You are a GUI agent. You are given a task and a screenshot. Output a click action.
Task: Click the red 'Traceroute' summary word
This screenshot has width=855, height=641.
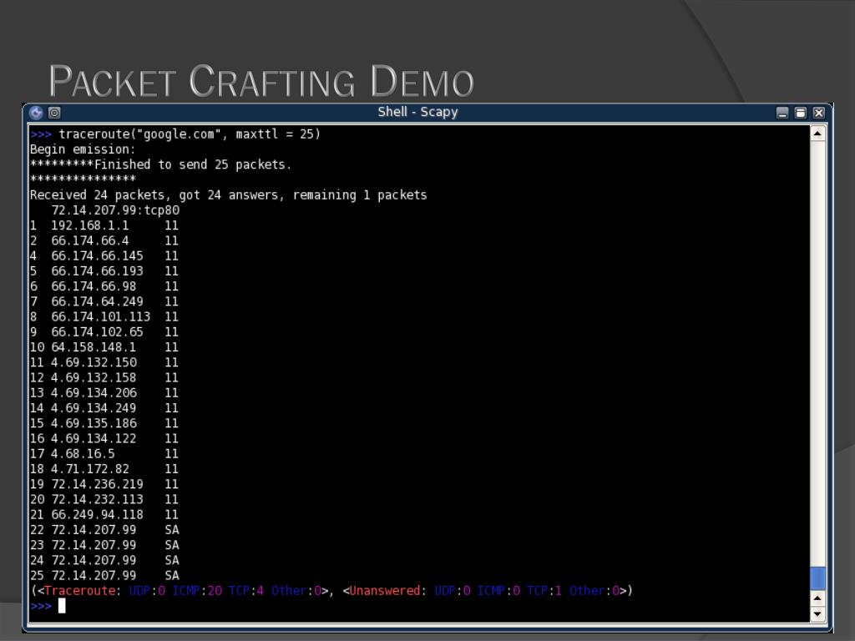tap(79, 591)
